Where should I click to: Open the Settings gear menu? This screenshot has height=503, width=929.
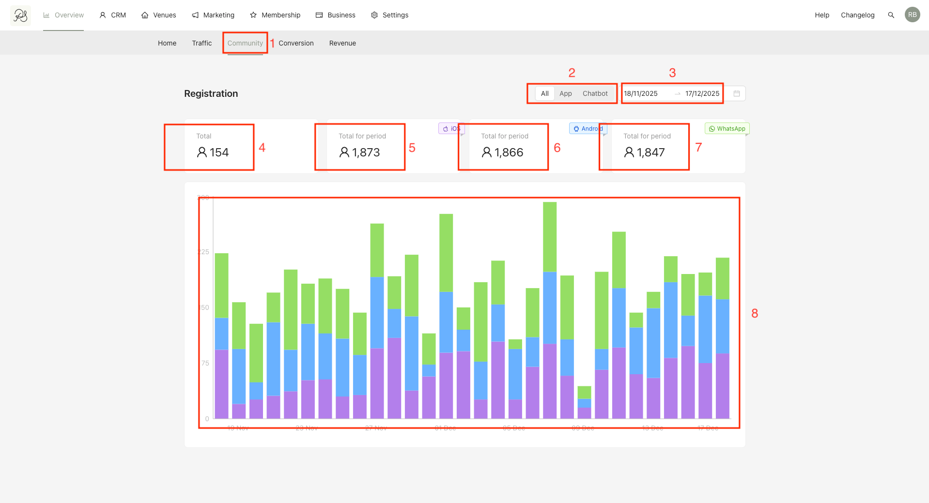click(389, 15)
